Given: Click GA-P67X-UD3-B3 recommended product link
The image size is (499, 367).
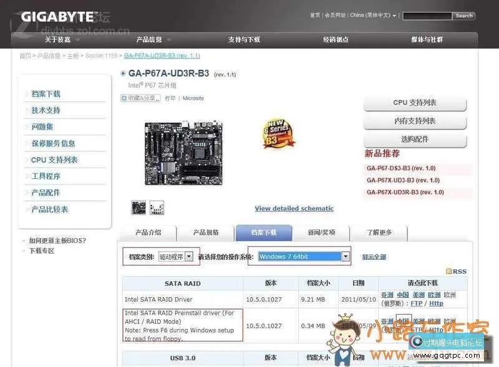Looking at the screenshot, I should click(x=403, y=180).
